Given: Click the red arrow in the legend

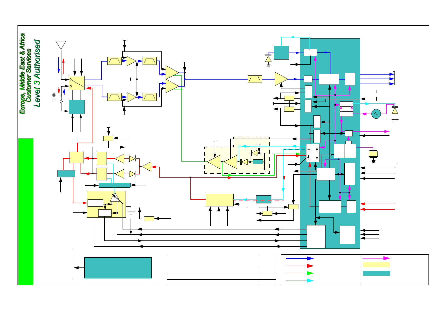Looking at the screenshot, I should tap(300, 266).
